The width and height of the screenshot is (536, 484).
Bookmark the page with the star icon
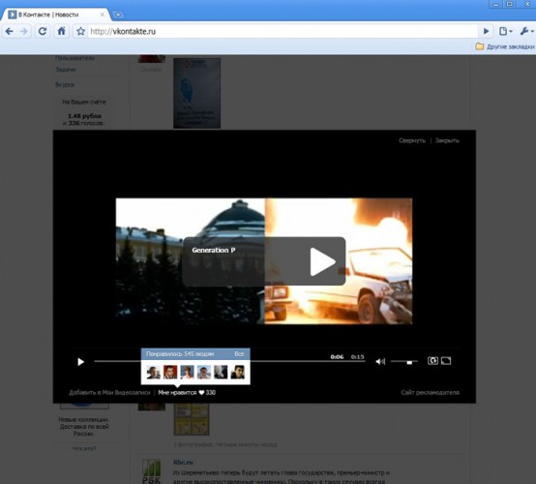[80, 32]
